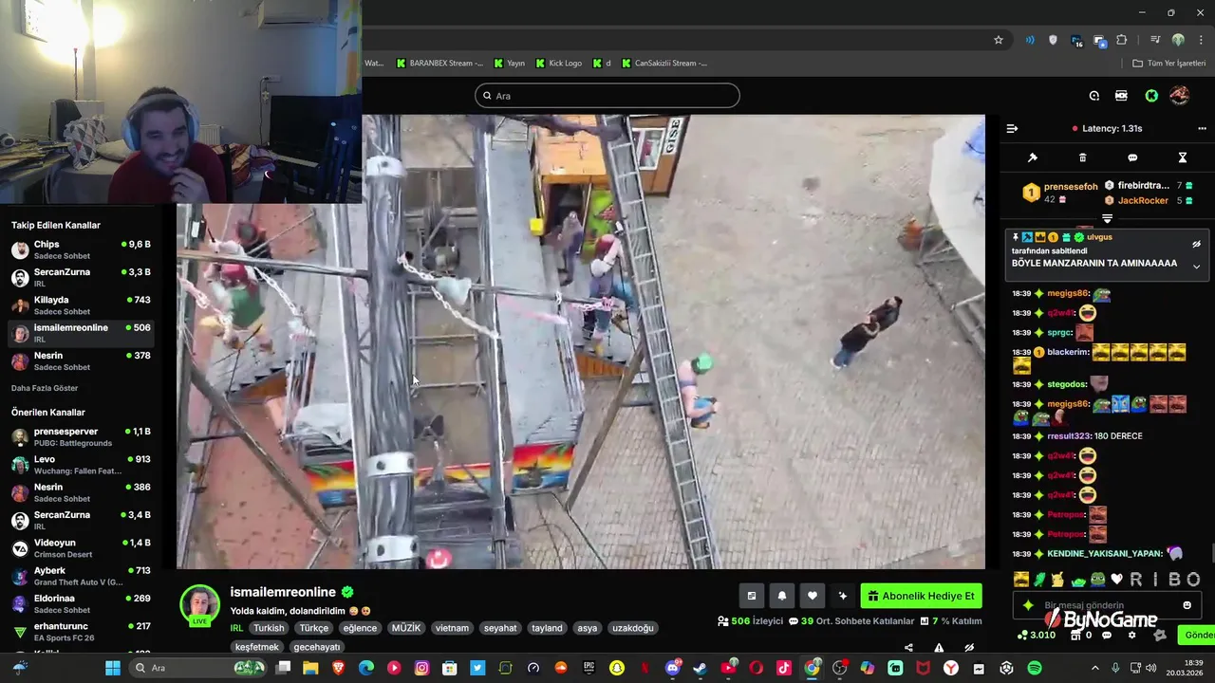Click the hourglass slow mode icon
Viewport: 1215px width, 683px height.
point(1183,157)
